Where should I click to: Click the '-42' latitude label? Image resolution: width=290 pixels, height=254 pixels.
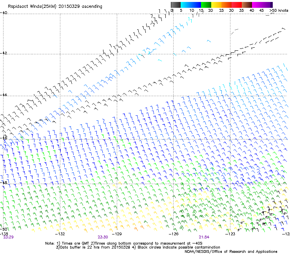tap(4, 53)
